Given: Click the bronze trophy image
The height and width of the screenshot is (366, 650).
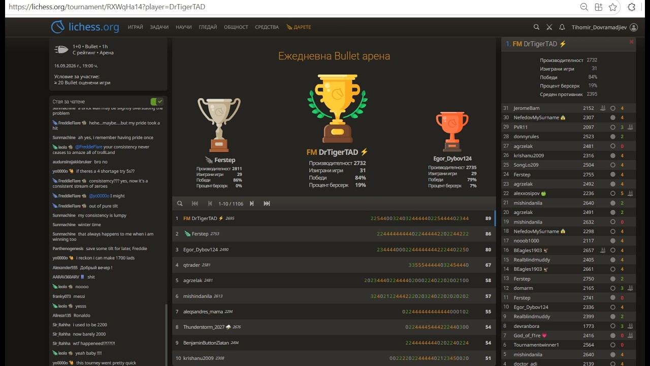Looking at the screenshot, I should tap(452, 131).
